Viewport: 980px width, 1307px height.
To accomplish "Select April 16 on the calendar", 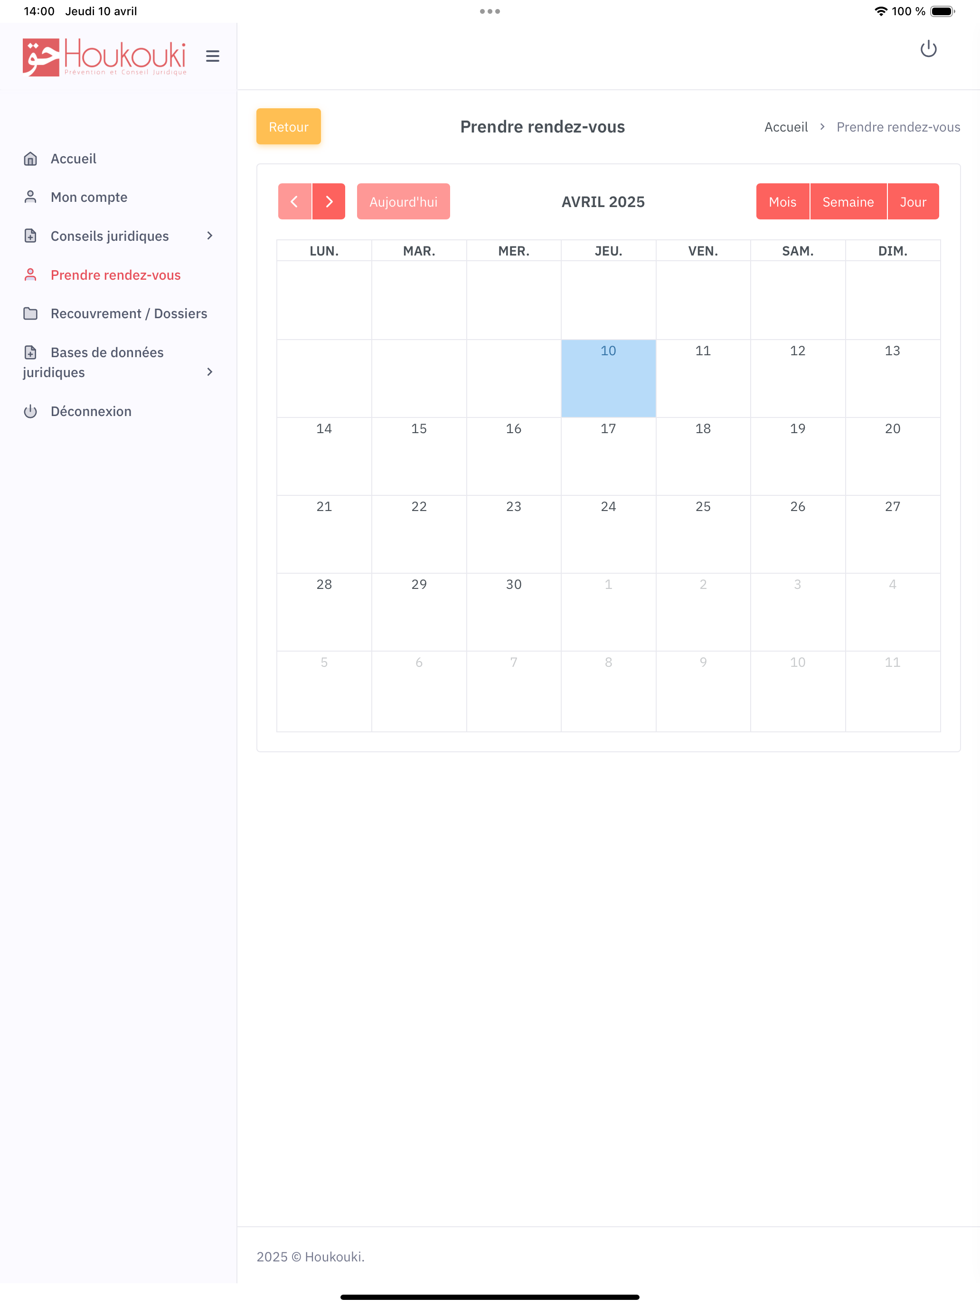I will [x=514, y=456].
